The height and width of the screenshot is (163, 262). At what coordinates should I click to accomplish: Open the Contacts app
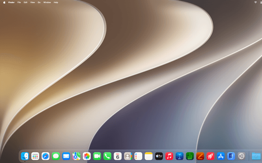128,156
